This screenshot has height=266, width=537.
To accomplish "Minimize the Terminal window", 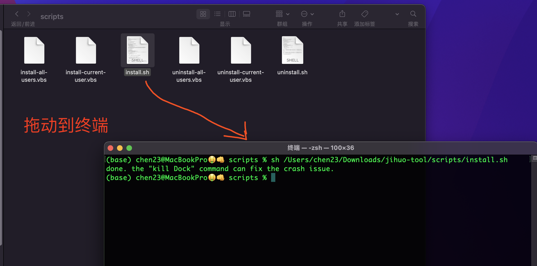I will (x=119, y=148).
